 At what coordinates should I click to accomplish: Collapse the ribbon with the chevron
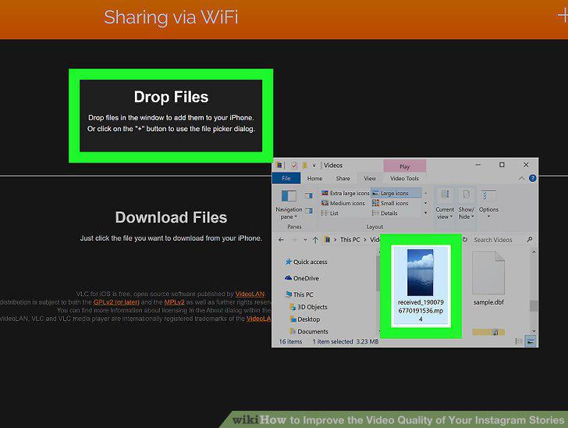(521, 178)
